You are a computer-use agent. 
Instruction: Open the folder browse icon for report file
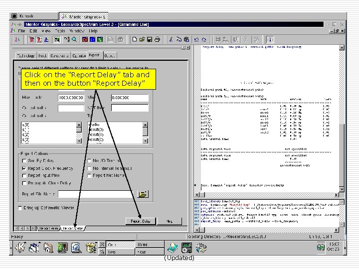click(143, 194)
